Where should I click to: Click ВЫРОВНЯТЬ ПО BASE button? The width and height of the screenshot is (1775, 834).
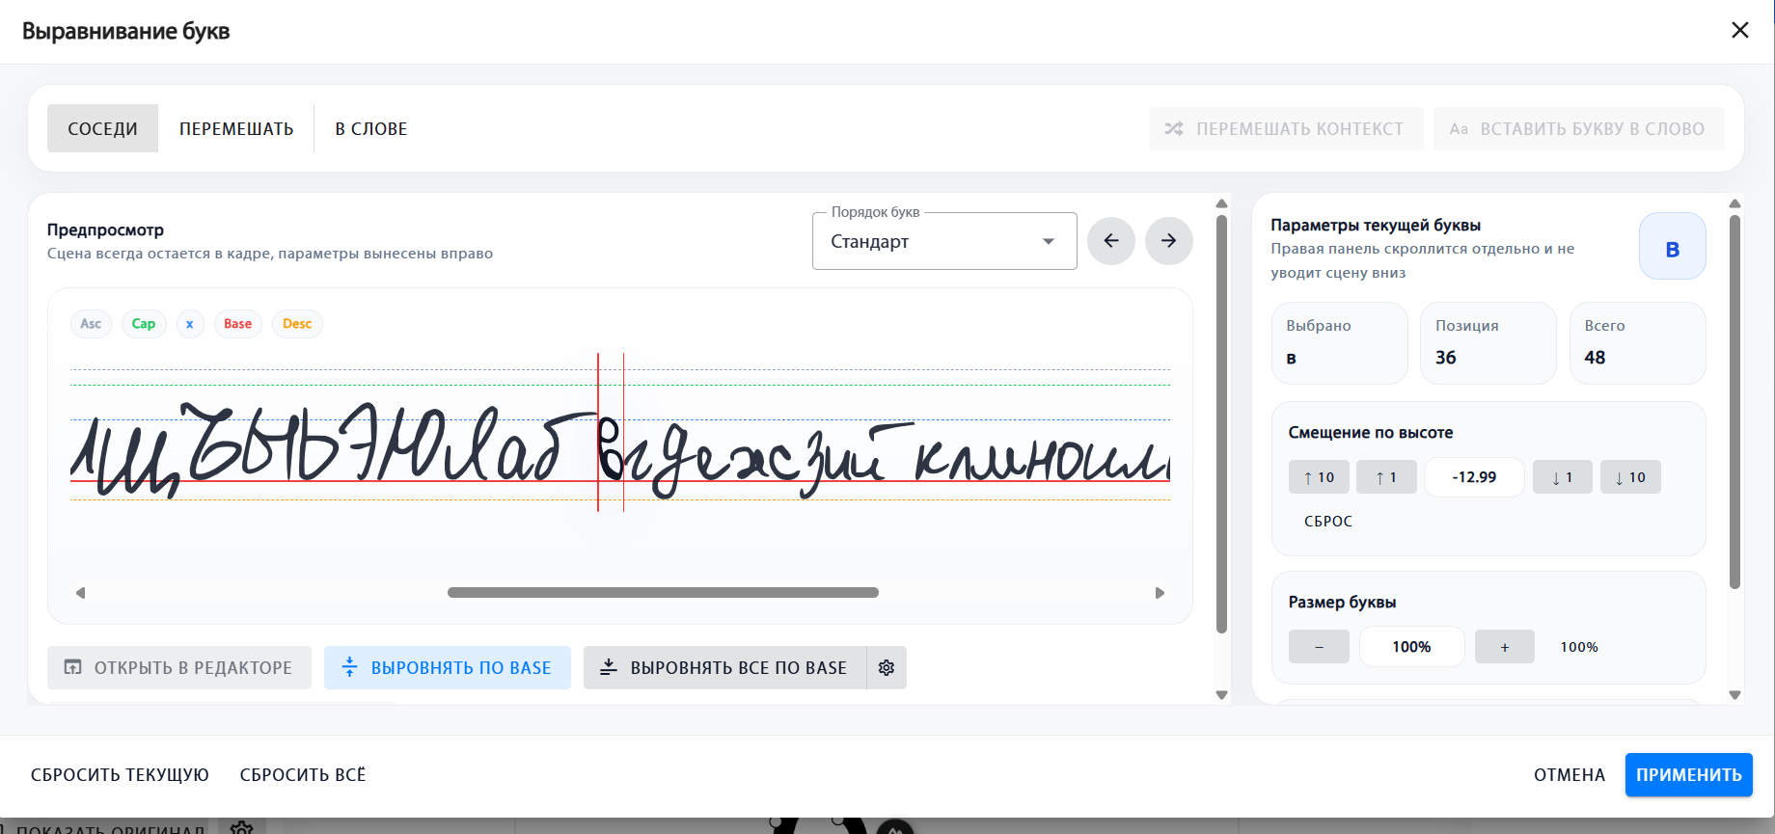[x=448, y=667]
